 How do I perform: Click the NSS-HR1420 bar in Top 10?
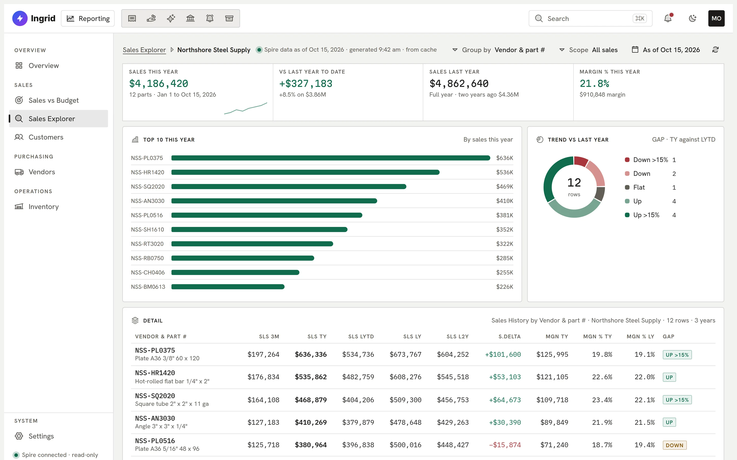pos(306,172)
